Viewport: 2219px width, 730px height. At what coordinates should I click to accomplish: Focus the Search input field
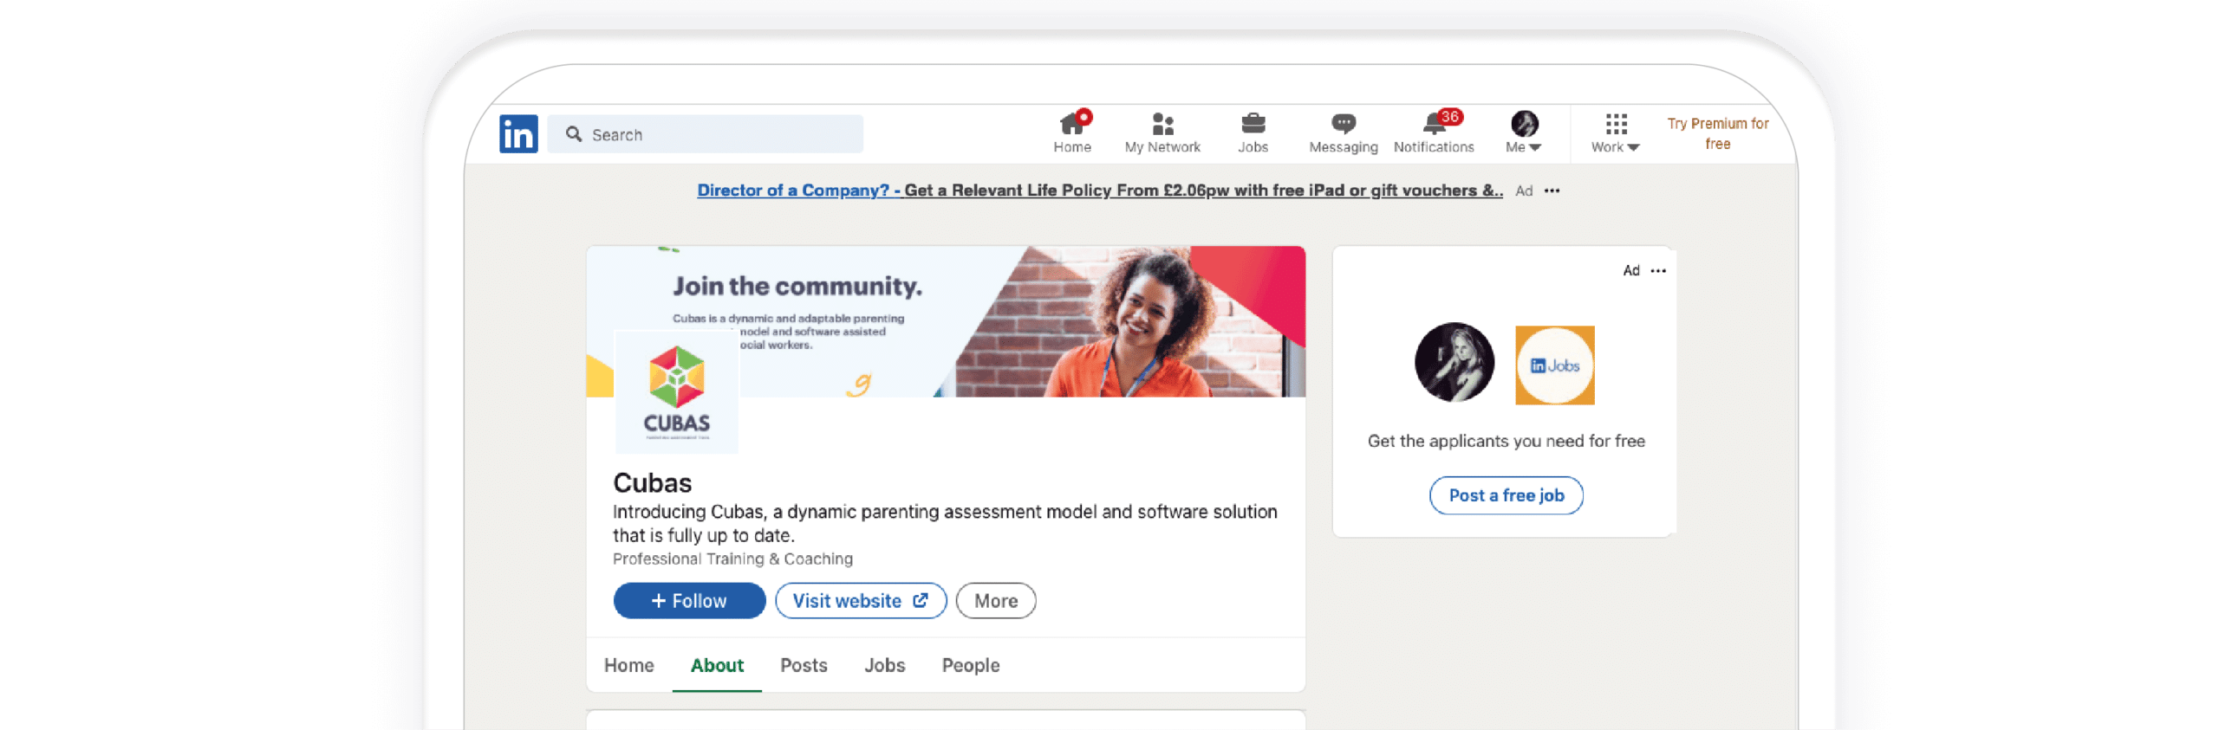[706, 134]
